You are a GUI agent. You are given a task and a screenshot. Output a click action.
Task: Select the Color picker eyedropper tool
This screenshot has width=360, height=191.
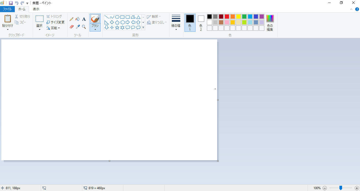pyautogui.click(x=77, y=27)
